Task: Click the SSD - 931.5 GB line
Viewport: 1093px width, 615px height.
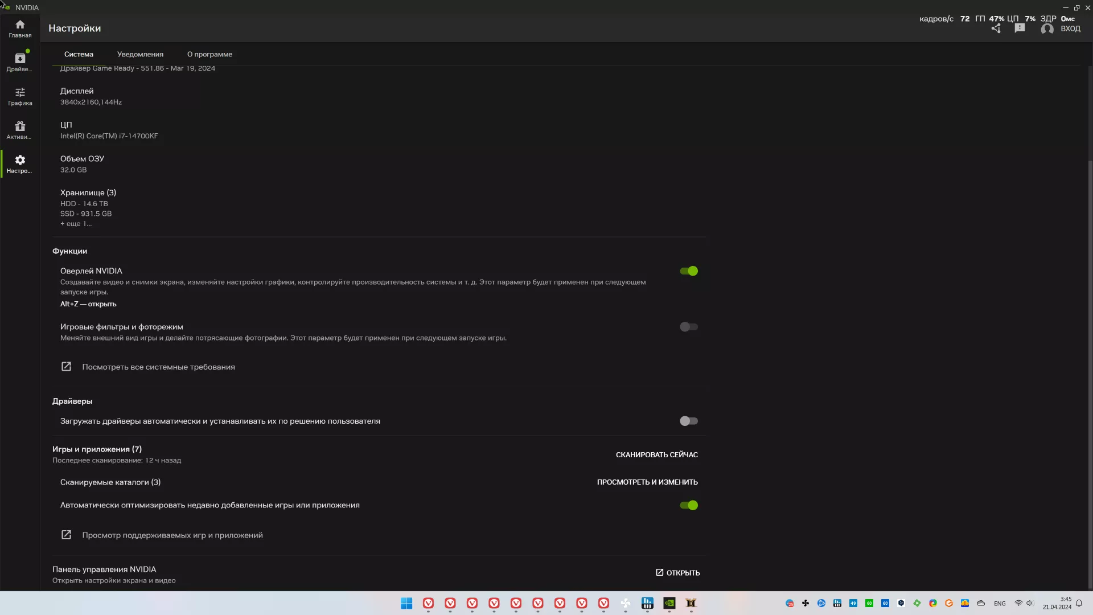Action: pos(86,214)
